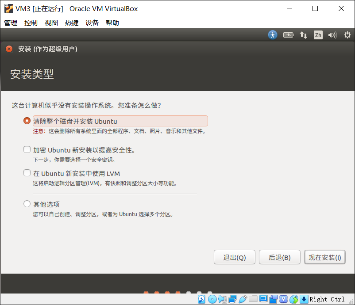Open the 帮助 menu
This screenshot has width=355, height=305.
112,23
